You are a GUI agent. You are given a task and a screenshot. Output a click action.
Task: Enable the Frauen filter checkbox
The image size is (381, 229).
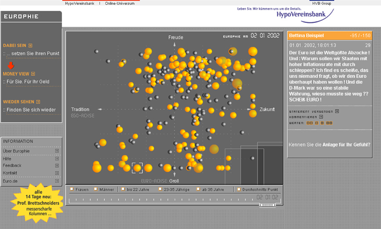[72, 189]
